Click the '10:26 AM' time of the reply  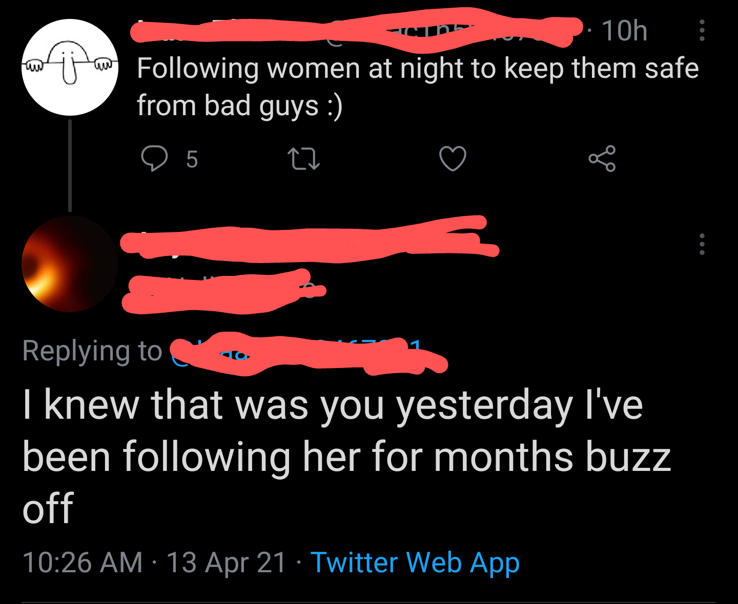[x=82, y=563]
